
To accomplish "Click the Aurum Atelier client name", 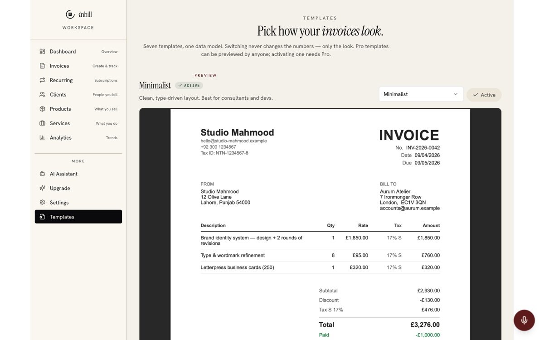I will [x=395, y=191].
